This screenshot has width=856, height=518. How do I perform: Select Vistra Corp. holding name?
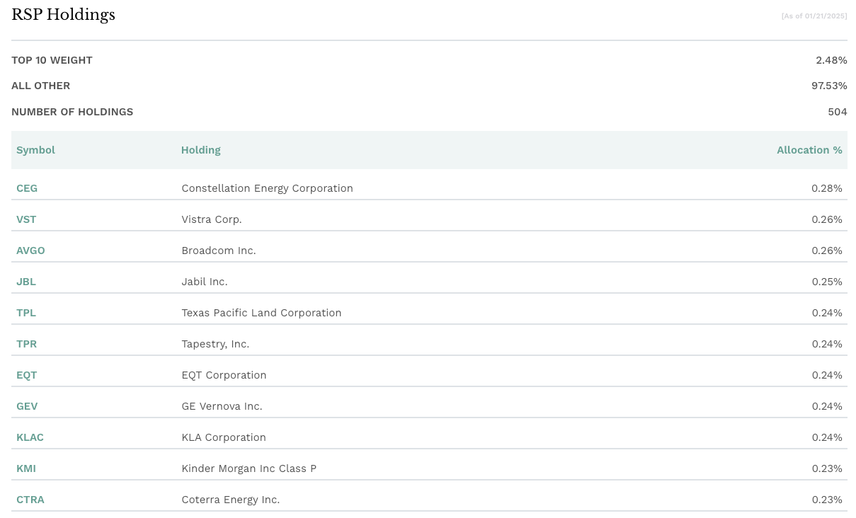(212, 219)
